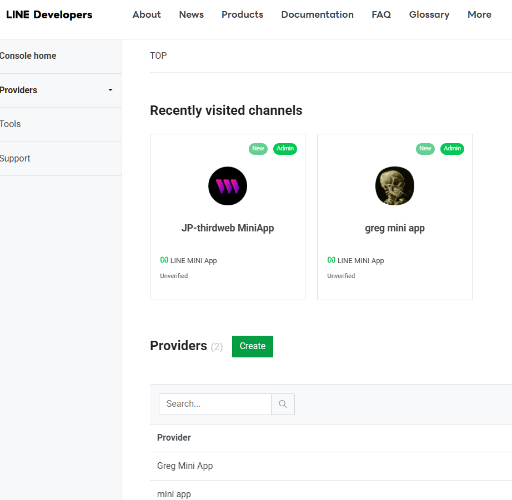The image size is (512, 500).
Task: Open the FAQ page
Action: pyautogui.click(x=382, y=14)
